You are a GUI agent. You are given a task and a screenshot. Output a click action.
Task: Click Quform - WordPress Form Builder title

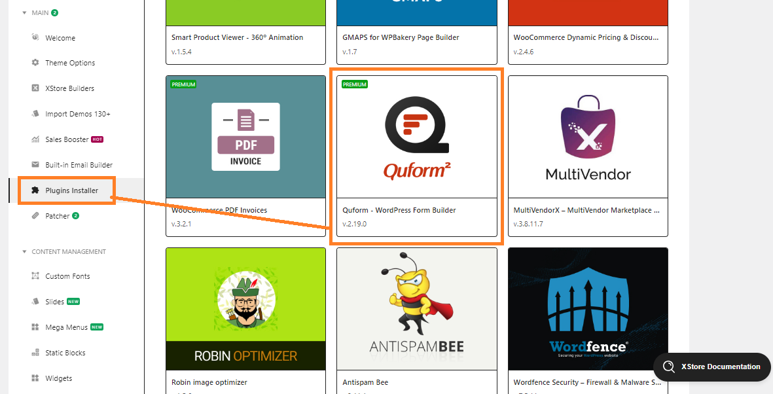pos(399,210)
